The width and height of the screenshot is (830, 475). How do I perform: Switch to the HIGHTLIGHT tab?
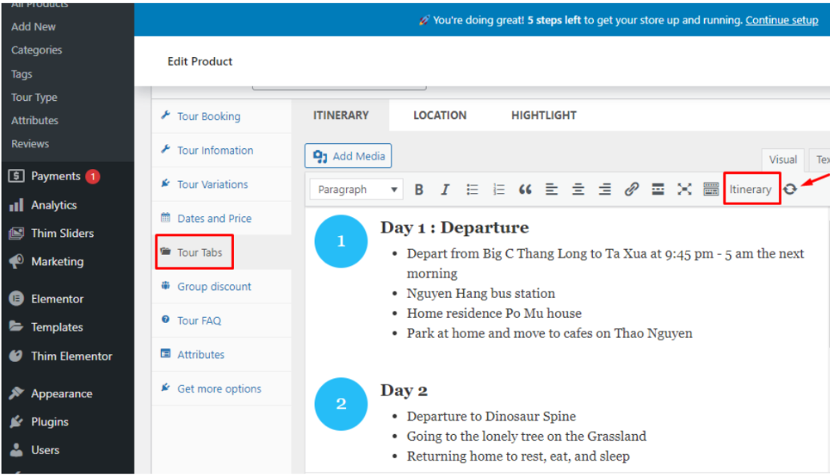tap(544, 115)
